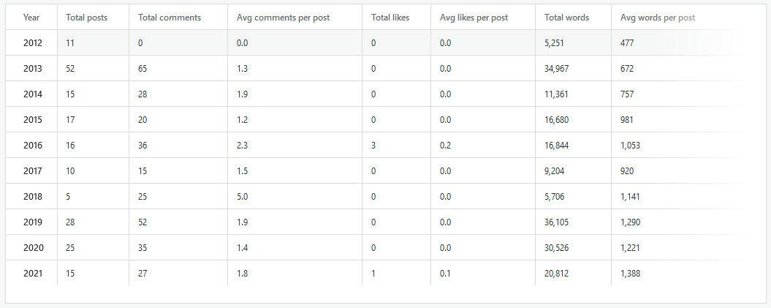Click total posts value 15 for 2014

pos(70,94)
